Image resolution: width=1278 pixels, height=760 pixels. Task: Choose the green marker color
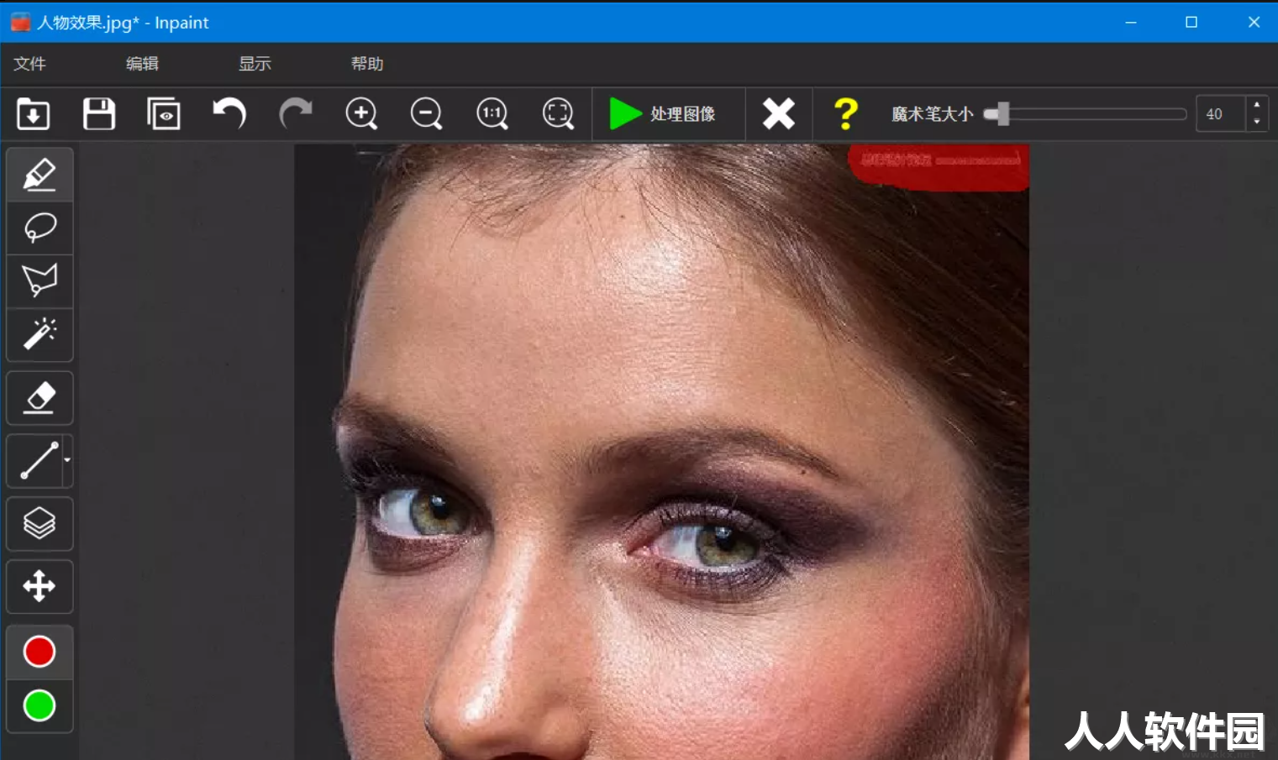point(39,706)
